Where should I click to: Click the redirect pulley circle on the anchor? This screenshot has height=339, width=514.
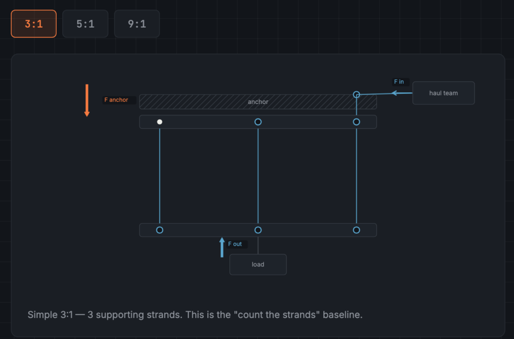click(x=356, y=95)
